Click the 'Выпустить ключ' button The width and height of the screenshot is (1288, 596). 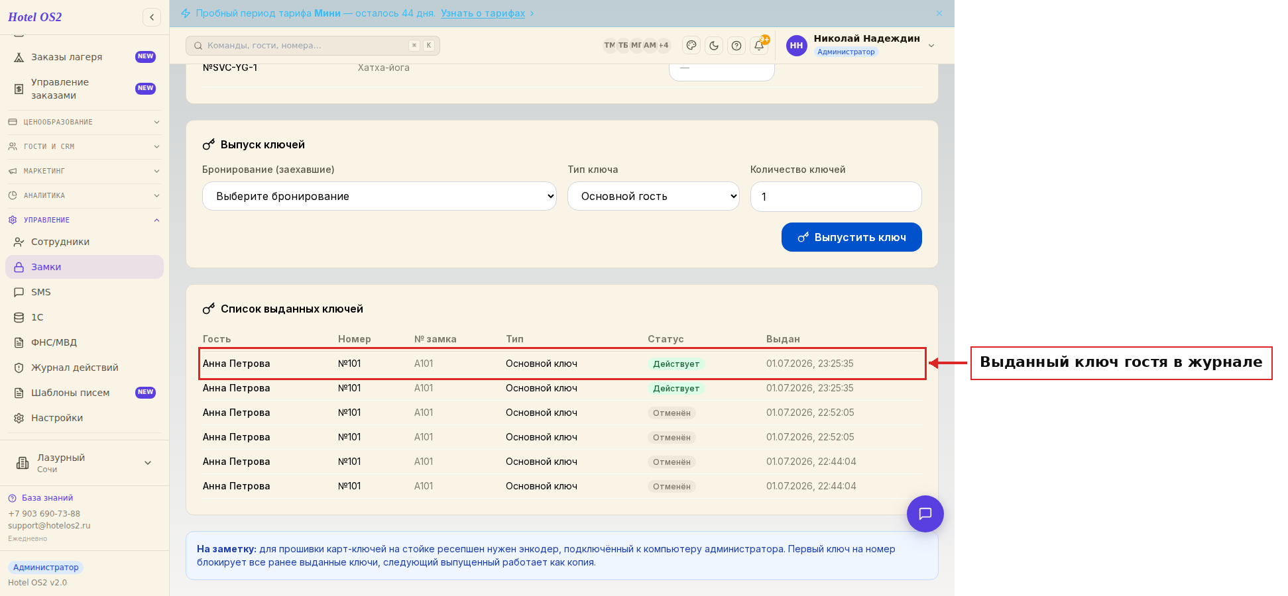tap(852, 237)
